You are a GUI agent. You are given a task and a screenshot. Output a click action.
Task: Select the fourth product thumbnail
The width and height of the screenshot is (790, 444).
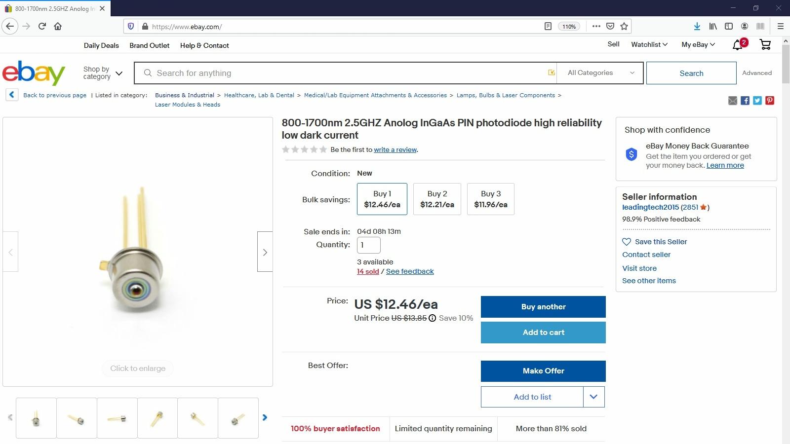click(x=158, y=418)
